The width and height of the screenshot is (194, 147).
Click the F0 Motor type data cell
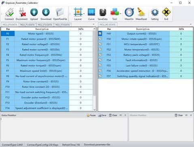click(x=81, y=34)
